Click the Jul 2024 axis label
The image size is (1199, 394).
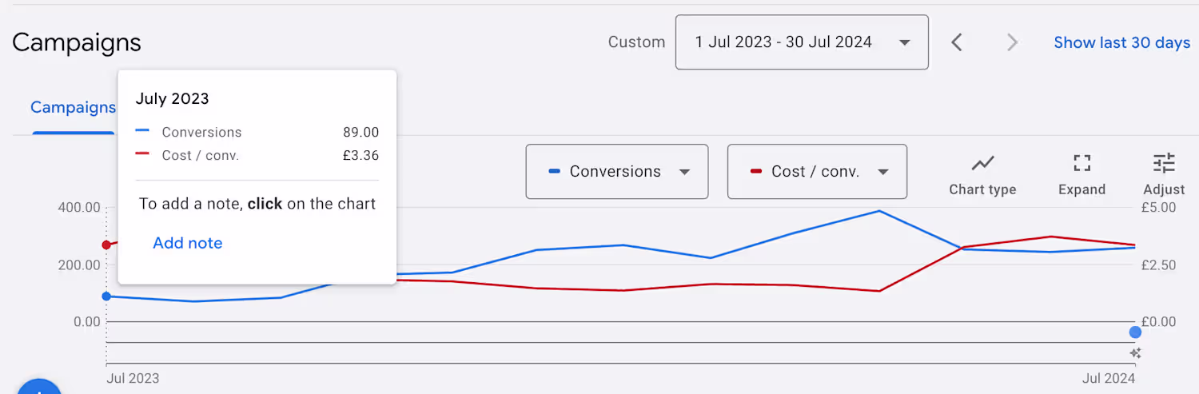point(1108,378)
